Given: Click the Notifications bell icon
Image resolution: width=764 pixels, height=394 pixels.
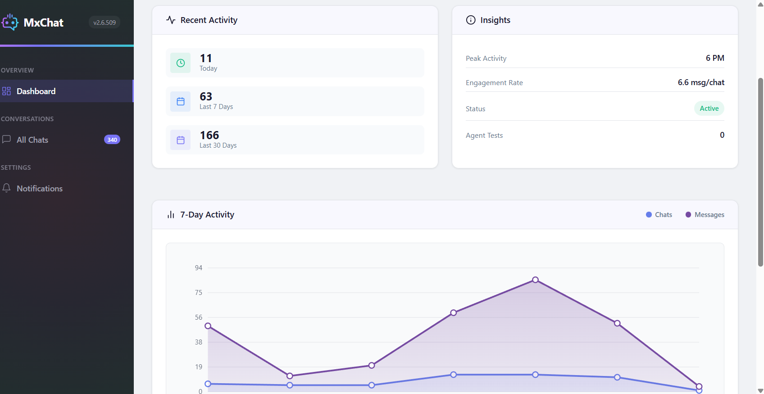Looking at the screenshot, I should point(6,188).
